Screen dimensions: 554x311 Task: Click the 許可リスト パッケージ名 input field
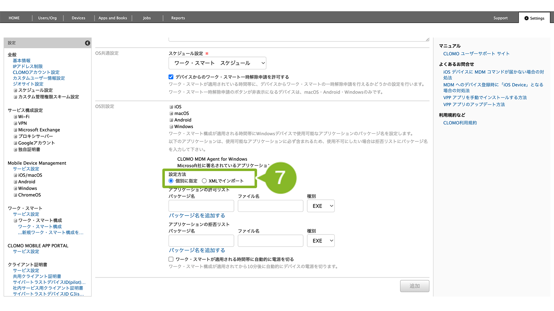pos(201,206)
